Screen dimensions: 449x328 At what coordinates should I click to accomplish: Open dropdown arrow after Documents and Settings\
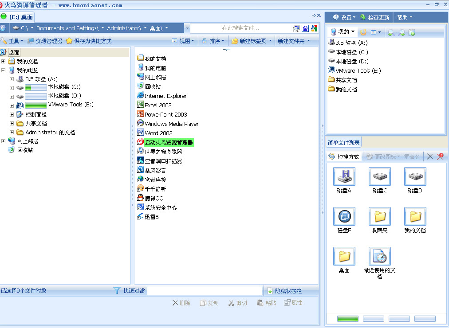pyautogui.click(x=102, y=28)
